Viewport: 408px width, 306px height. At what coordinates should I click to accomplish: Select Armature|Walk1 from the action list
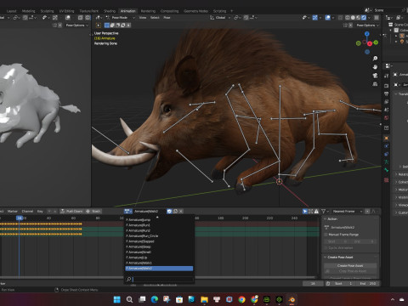(159, 263)
